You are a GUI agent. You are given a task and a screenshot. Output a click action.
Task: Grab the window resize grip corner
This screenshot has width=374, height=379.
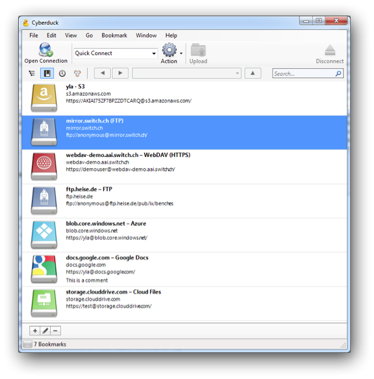click(343, 345)
